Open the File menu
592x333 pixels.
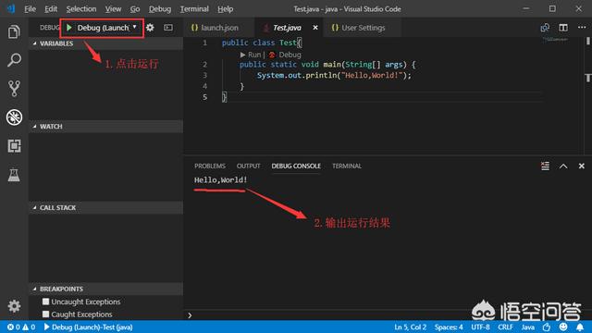coord(30,8)
